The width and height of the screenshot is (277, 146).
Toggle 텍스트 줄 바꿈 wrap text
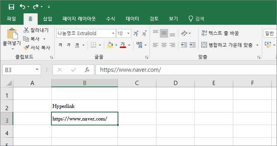[x=220, y=33]
